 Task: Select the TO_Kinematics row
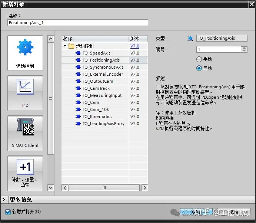pyautogui.click(x=104, y=117)
